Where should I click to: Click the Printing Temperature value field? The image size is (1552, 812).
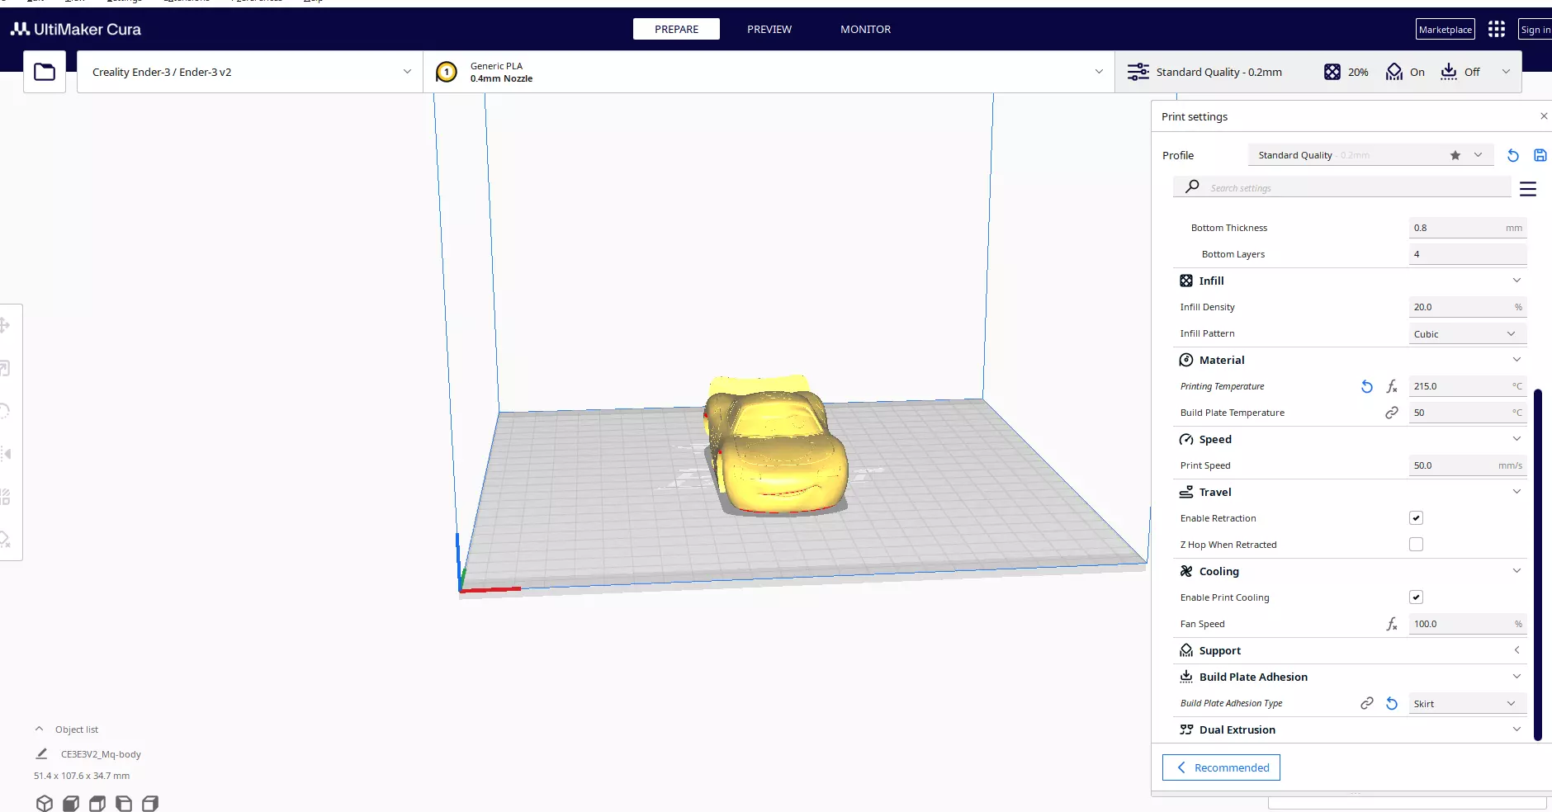coord(1467,386)
